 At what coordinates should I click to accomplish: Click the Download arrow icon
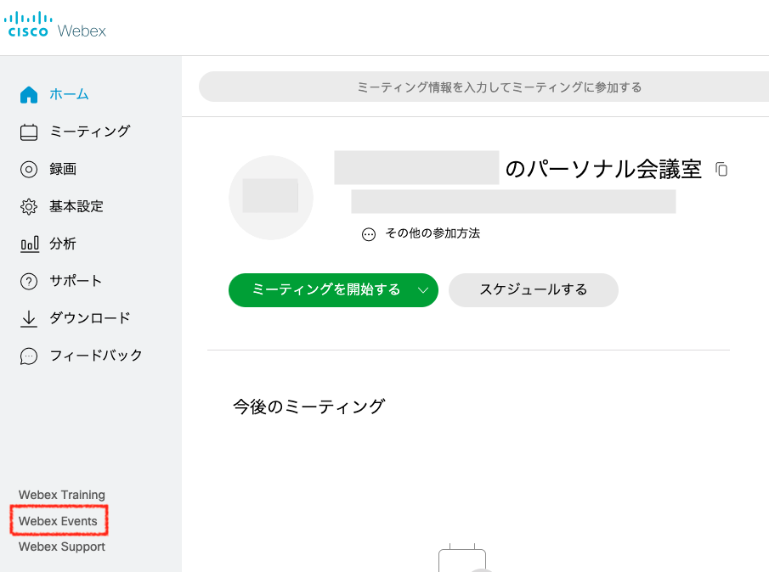(28, 319)
